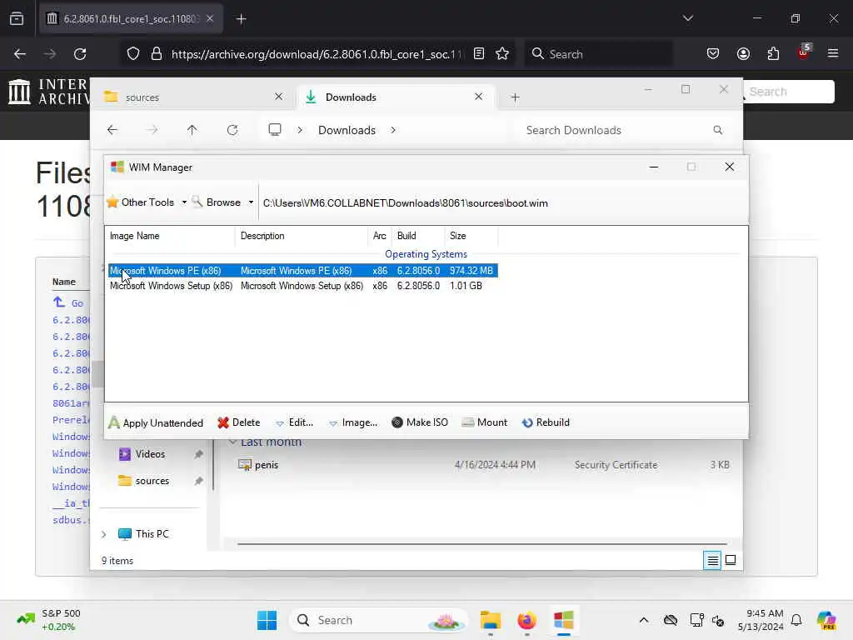List all Firefox tabs dropdown
This screenshot has width=853, height=640.
click(687, 18)
